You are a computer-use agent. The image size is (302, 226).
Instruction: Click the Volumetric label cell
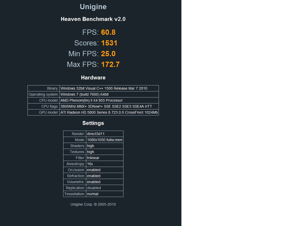(74, 182)
